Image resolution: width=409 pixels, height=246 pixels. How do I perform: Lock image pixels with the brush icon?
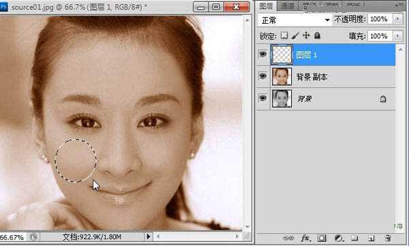click(x=295, y=35)
